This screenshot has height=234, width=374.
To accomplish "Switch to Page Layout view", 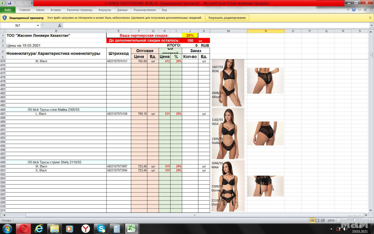I will pyautogui.click(x=317, y=220).
